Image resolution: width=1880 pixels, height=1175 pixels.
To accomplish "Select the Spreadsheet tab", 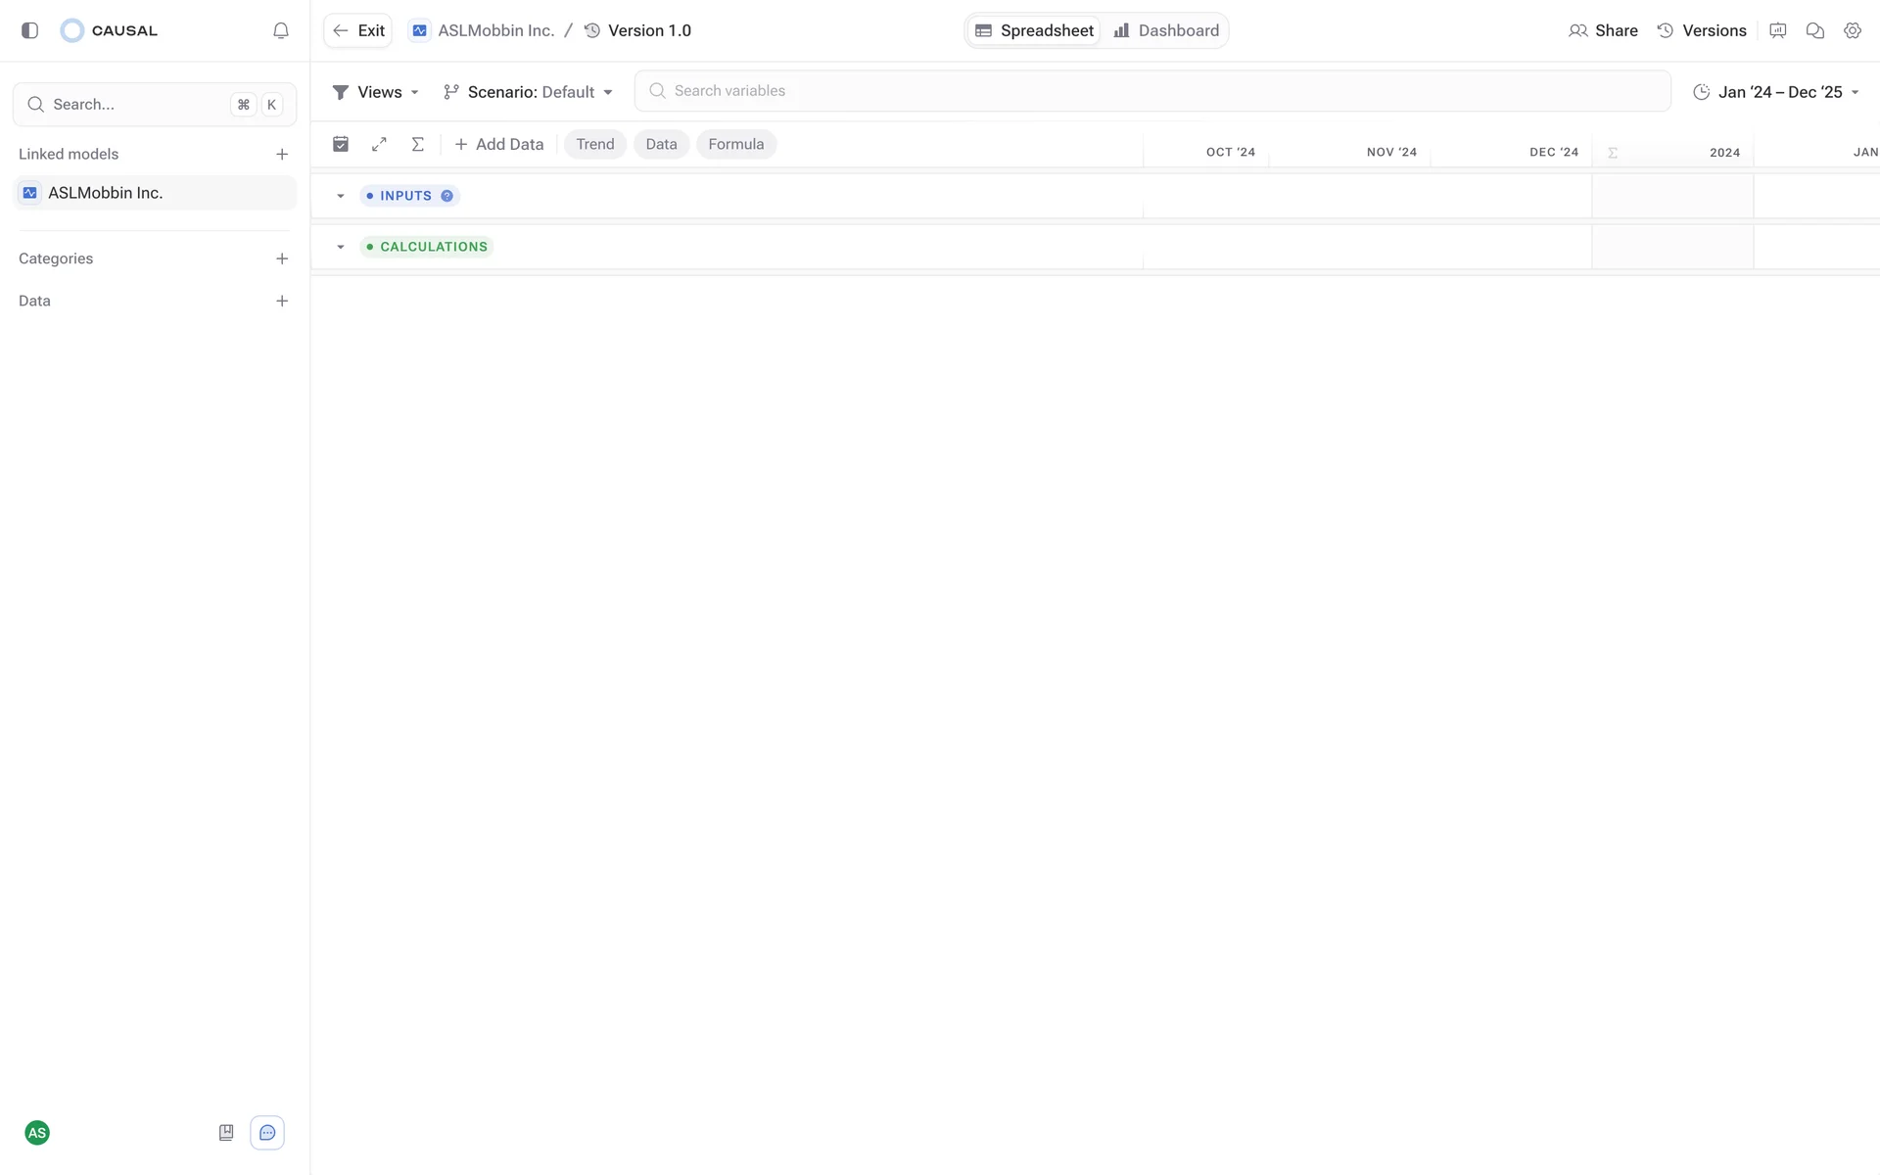I will click(x=1035, y=30).
